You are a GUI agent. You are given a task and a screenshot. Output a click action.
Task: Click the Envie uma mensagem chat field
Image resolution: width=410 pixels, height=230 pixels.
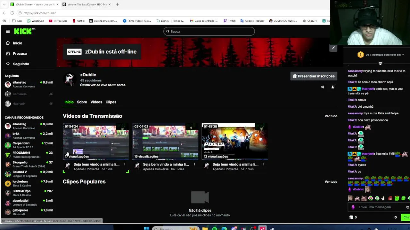coord(379,207)
